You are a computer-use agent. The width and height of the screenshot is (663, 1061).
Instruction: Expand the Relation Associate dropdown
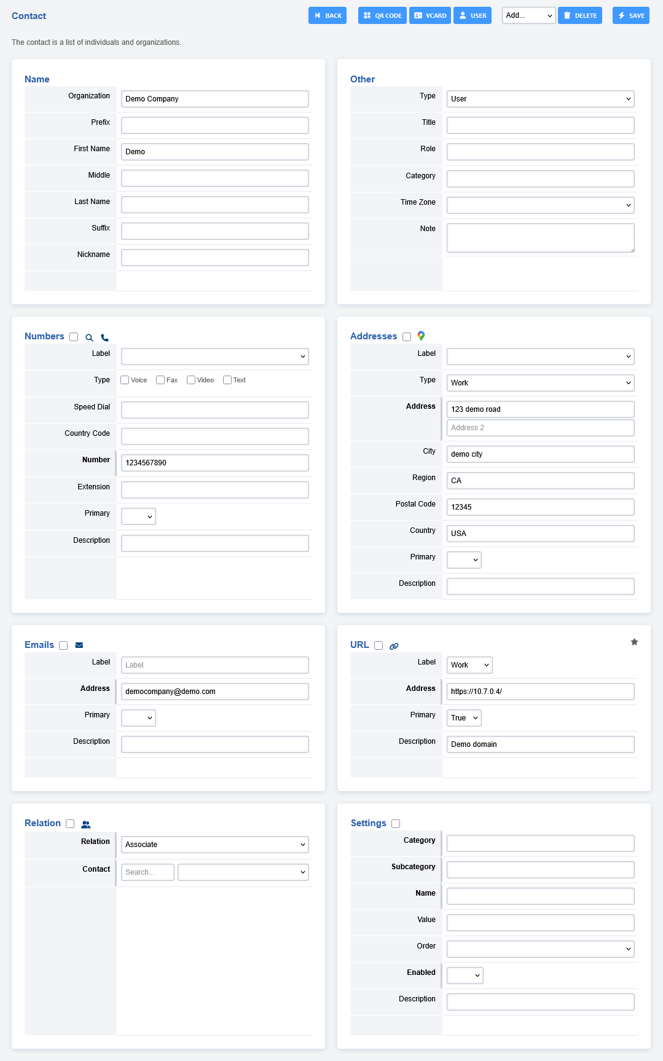tap(214, 845)
